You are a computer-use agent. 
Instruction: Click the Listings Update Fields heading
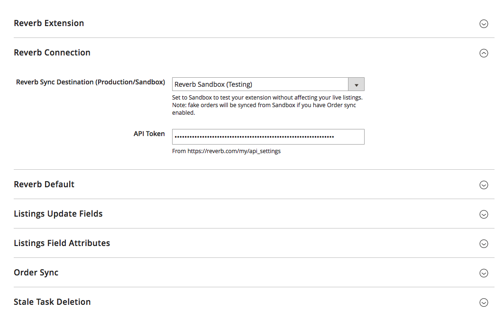click(58, 214)
